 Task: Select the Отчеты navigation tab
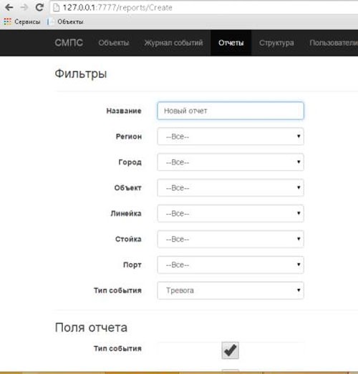point(231,43)
